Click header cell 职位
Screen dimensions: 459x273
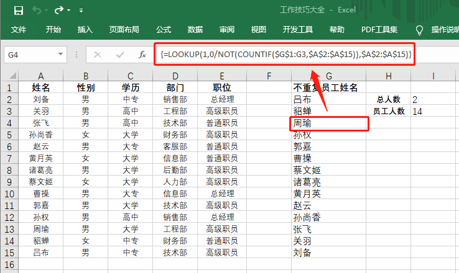222,87
